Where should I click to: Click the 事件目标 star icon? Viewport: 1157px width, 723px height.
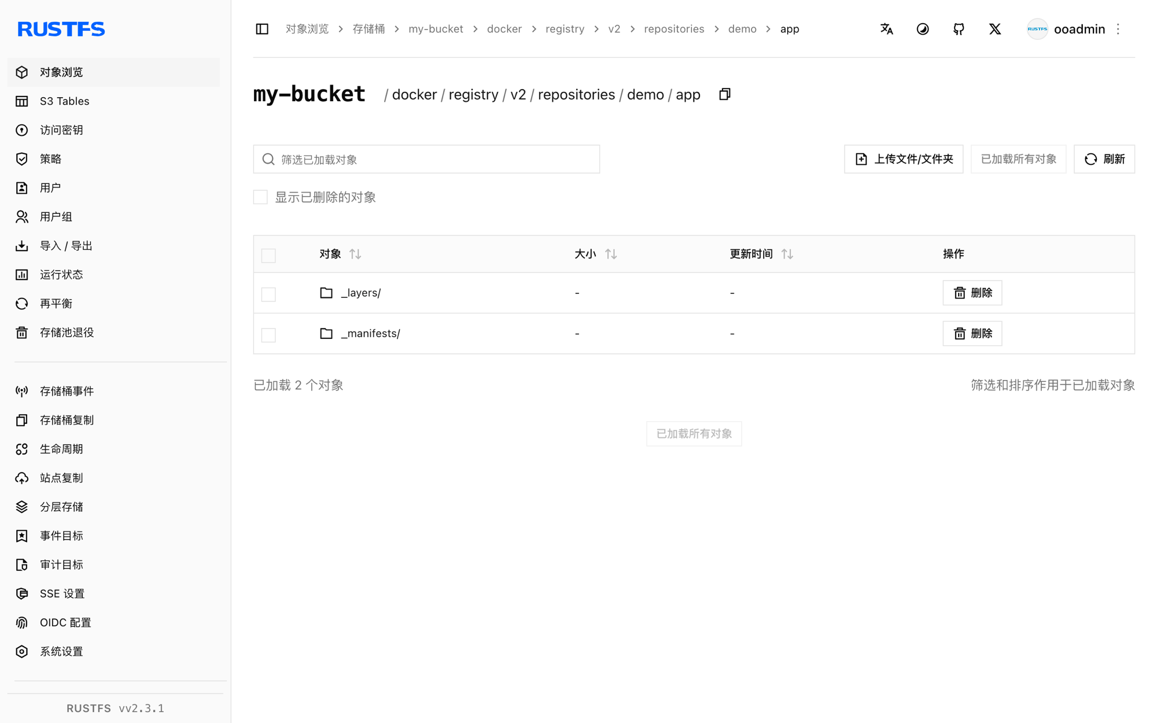(22, 536)
